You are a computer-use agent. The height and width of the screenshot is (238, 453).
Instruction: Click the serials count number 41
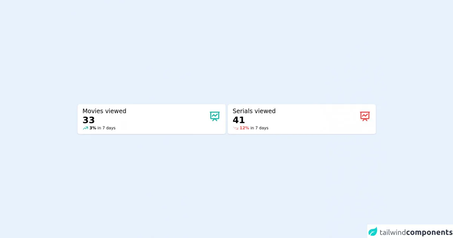point(239,120)
